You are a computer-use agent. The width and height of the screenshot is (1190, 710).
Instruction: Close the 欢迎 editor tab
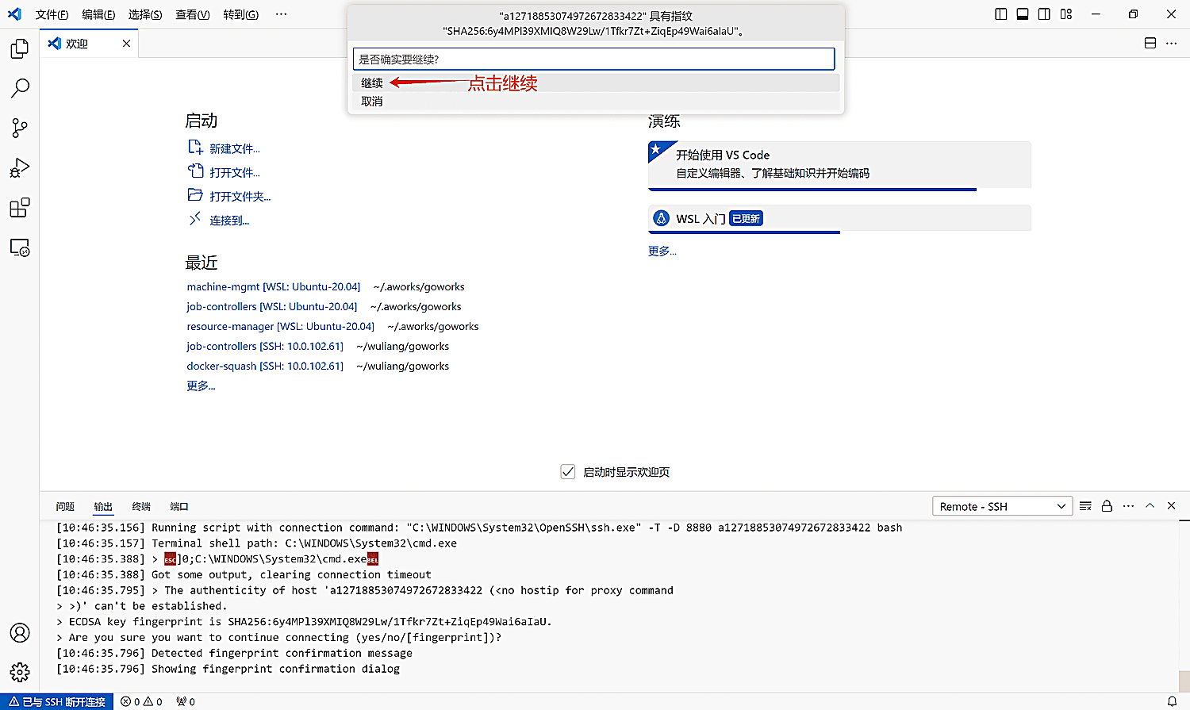[126, 44]
